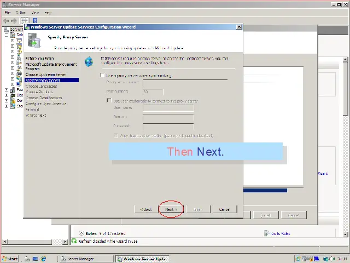Collapse the Roles summary chevron icon
Image resolution: width=350 pixels, height=263 pixels.
click(x=81, y=233)
